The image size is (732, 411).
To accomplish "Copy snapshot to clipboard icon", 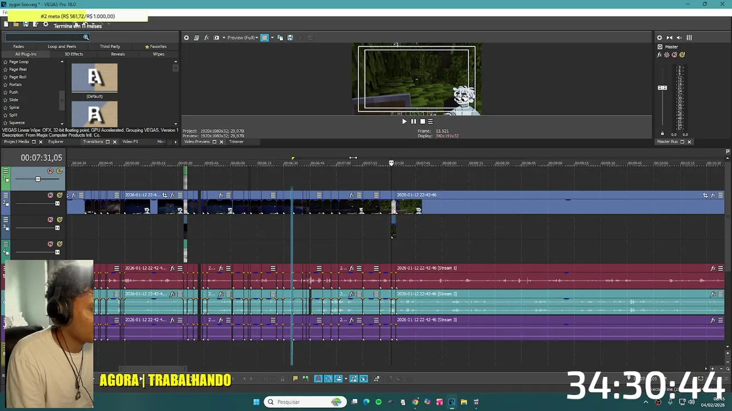I will click(x=280, y=38).
